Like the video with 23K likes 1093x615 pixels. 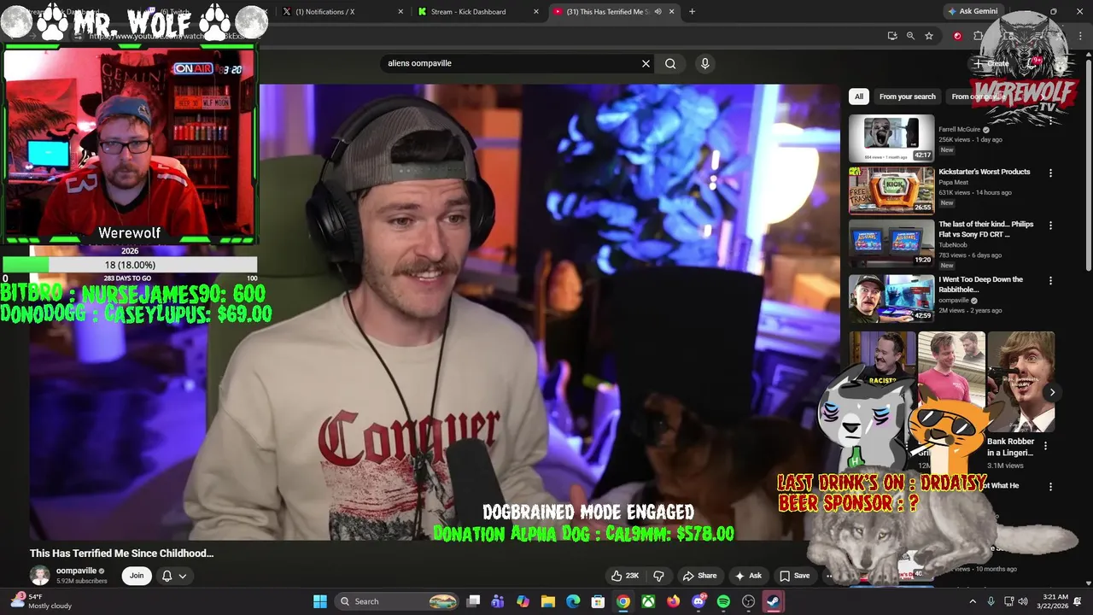click(625, 576)
